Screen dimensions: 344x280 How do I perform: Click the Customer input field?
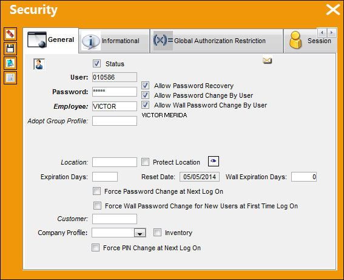[x=115, y=219]
